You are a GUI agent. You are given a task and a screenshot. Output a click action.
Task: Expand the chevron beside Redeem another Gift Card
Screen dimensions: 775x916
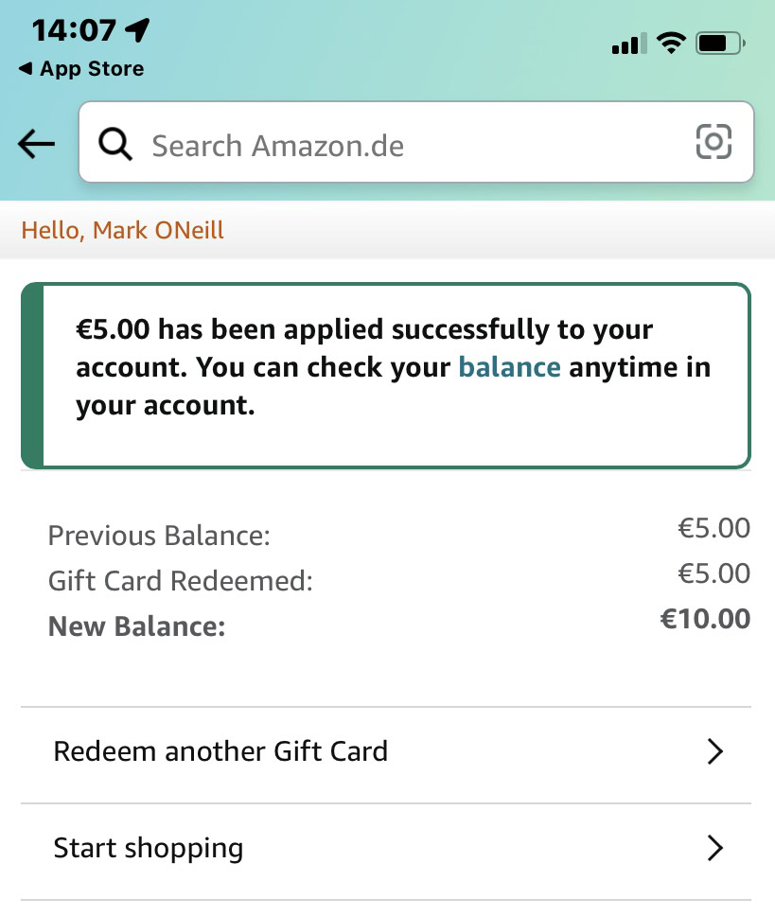pyautogui.click(x=715, y=752)
